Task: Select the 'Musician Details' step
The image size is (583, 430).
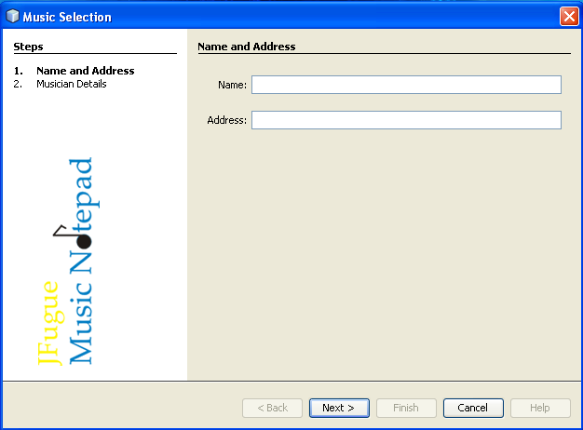Action: pos(71,84)
